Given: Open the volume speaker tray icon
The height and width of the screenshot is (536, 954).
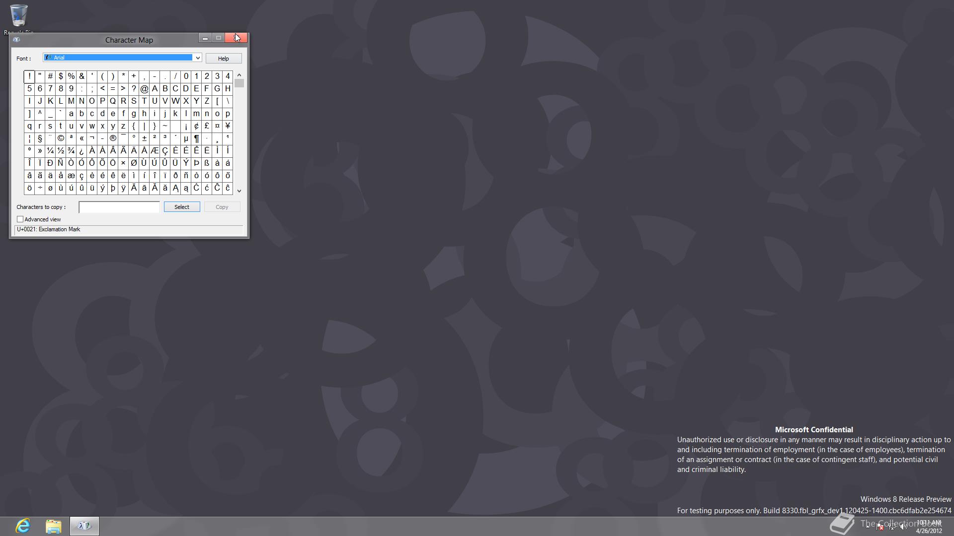Looking at the screenshot, I should (x=903, y=527).
